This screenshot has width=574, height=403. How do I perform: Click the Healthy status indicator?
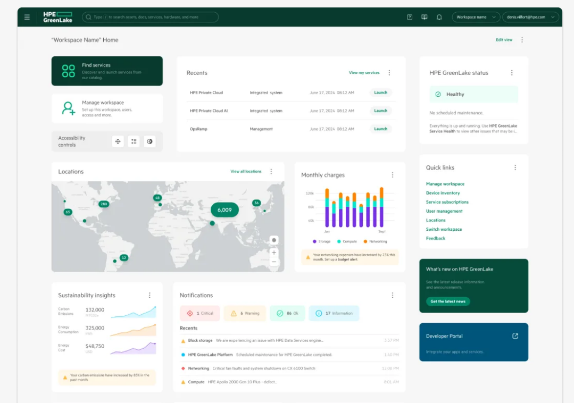click(473, 94)
